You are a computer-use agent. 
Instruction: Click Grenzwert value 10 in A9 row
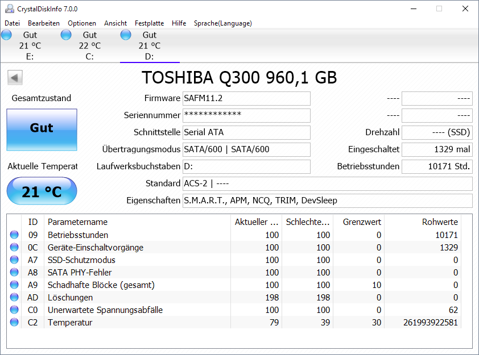tap(377, 285)
